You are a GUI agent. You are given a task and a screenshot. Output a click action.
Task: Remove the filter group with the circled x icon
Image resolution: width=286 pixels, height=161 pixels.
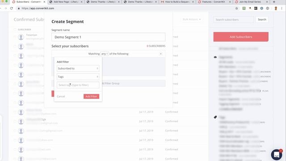click(161, 54)
